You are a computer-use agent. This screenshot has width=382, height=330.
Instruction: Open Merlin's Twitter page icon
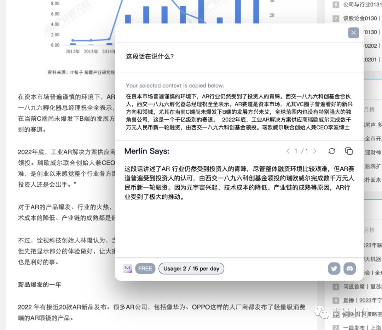(334, 269)
